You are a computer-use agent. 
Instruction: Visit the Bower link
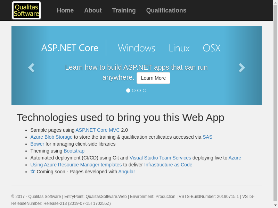(x=37, y=144)
